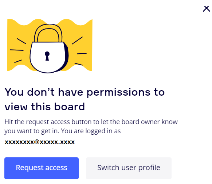Click the padlock's curved shackle
The height and width of the screenshot is (184, 212).
pos(48,32)
